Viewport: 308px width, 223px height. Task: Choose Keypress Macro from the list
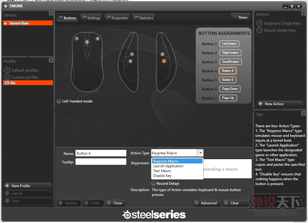177,161
